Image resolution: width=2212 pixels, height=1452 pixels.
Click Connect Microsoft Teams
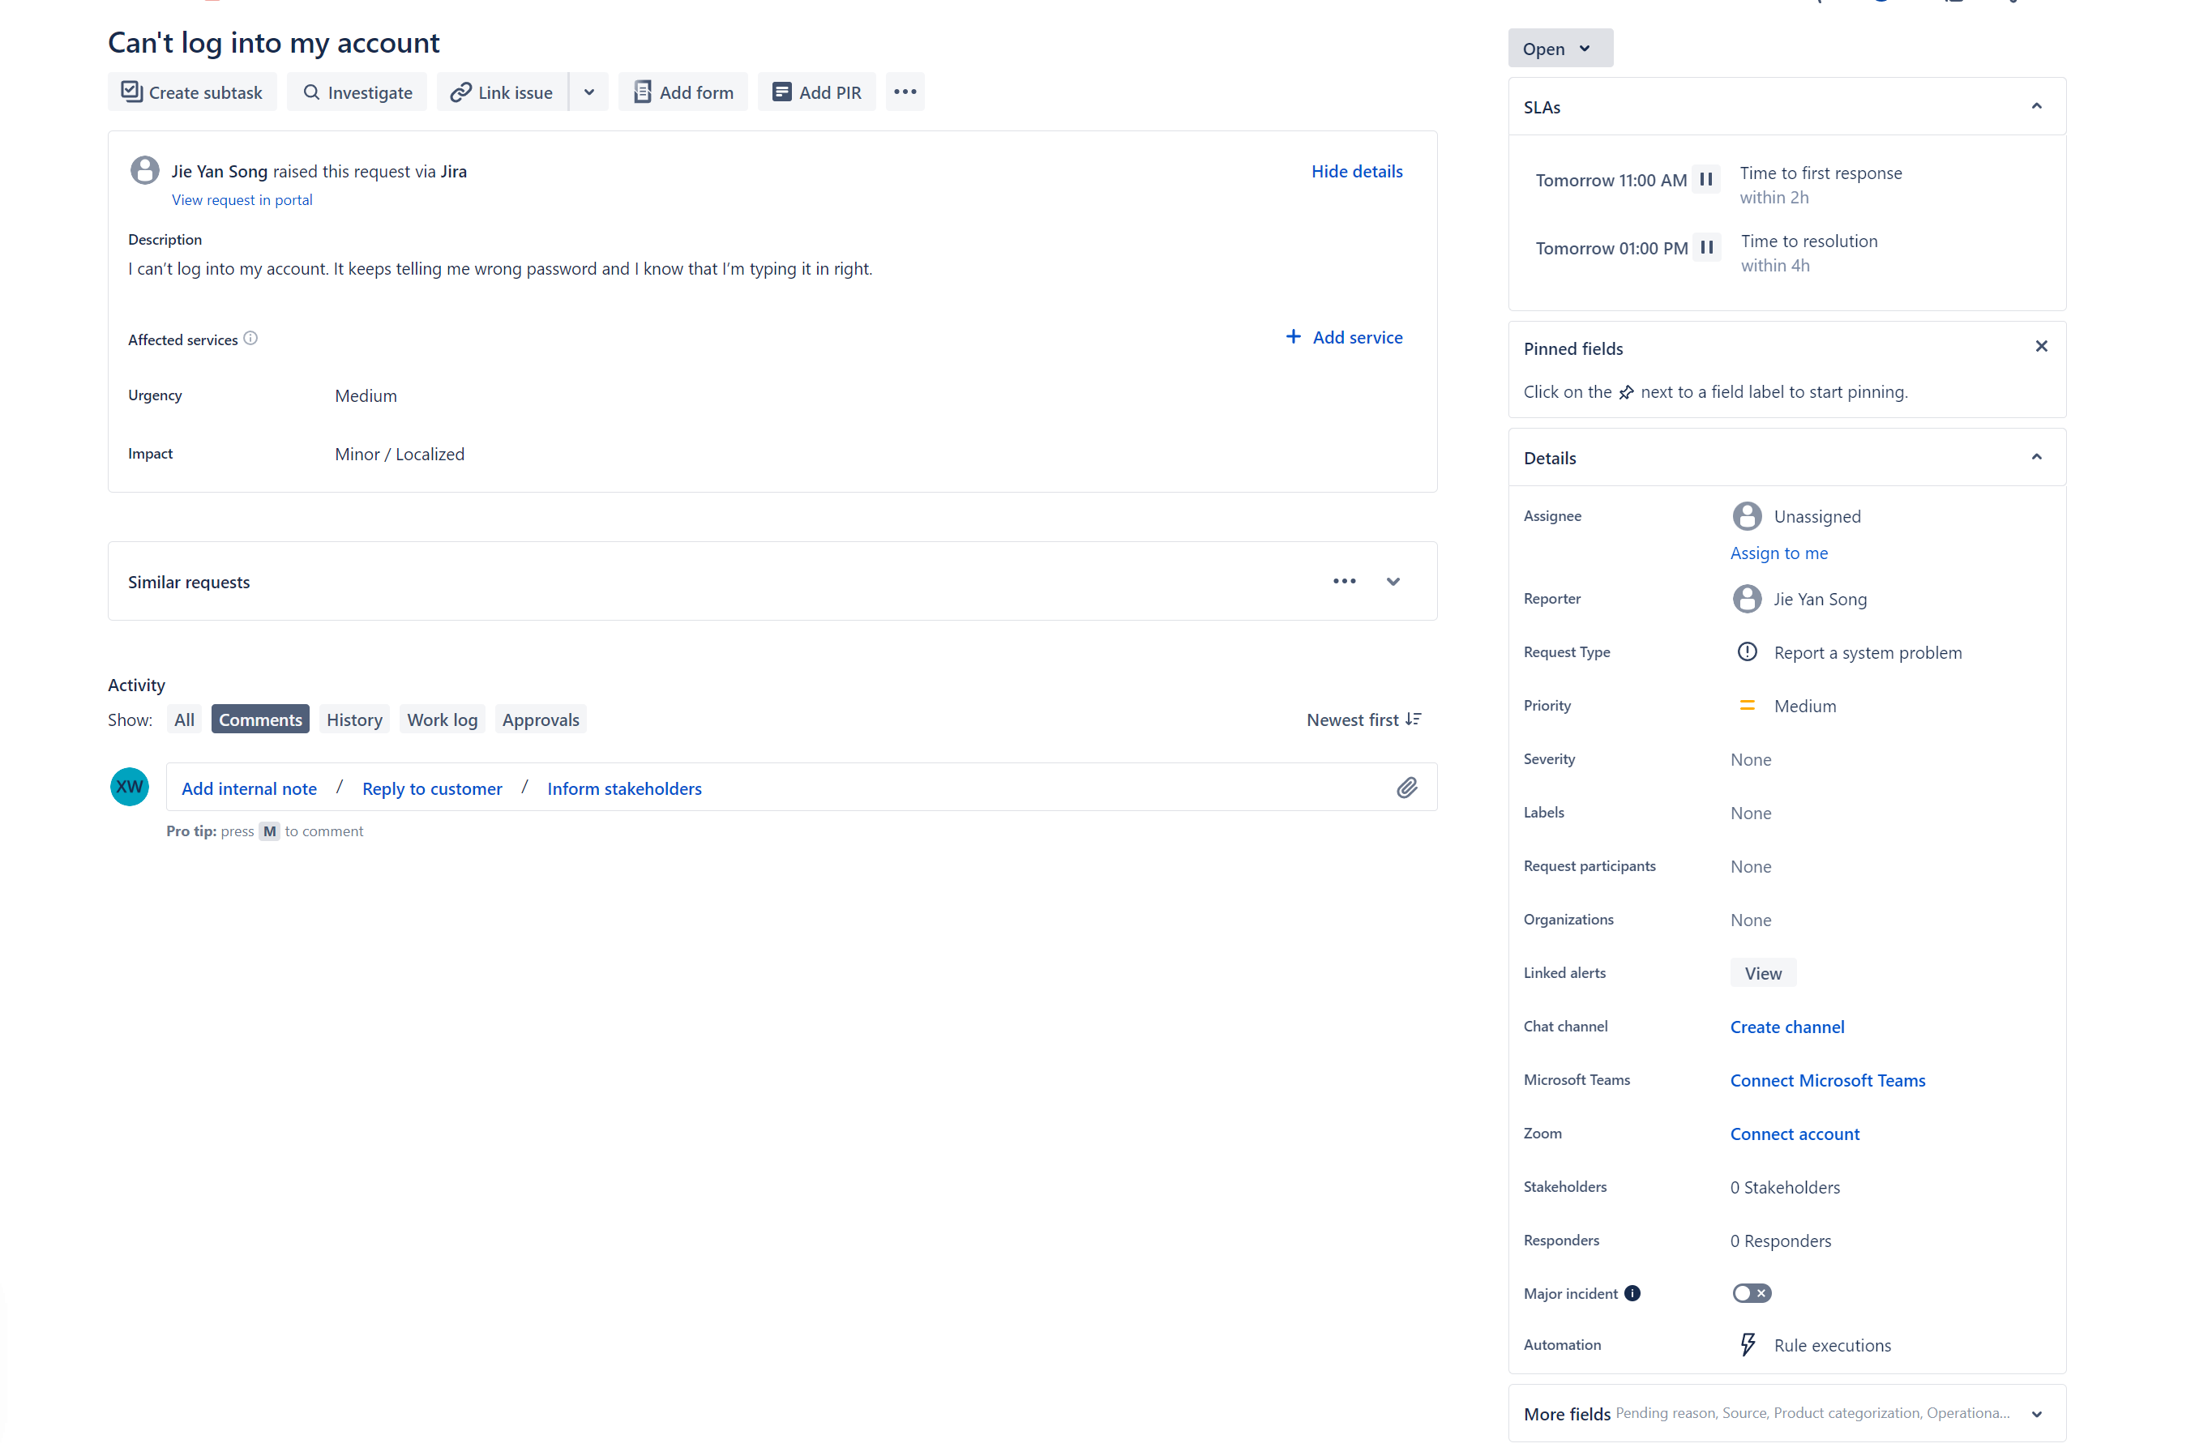(x=1828, y=1080)
